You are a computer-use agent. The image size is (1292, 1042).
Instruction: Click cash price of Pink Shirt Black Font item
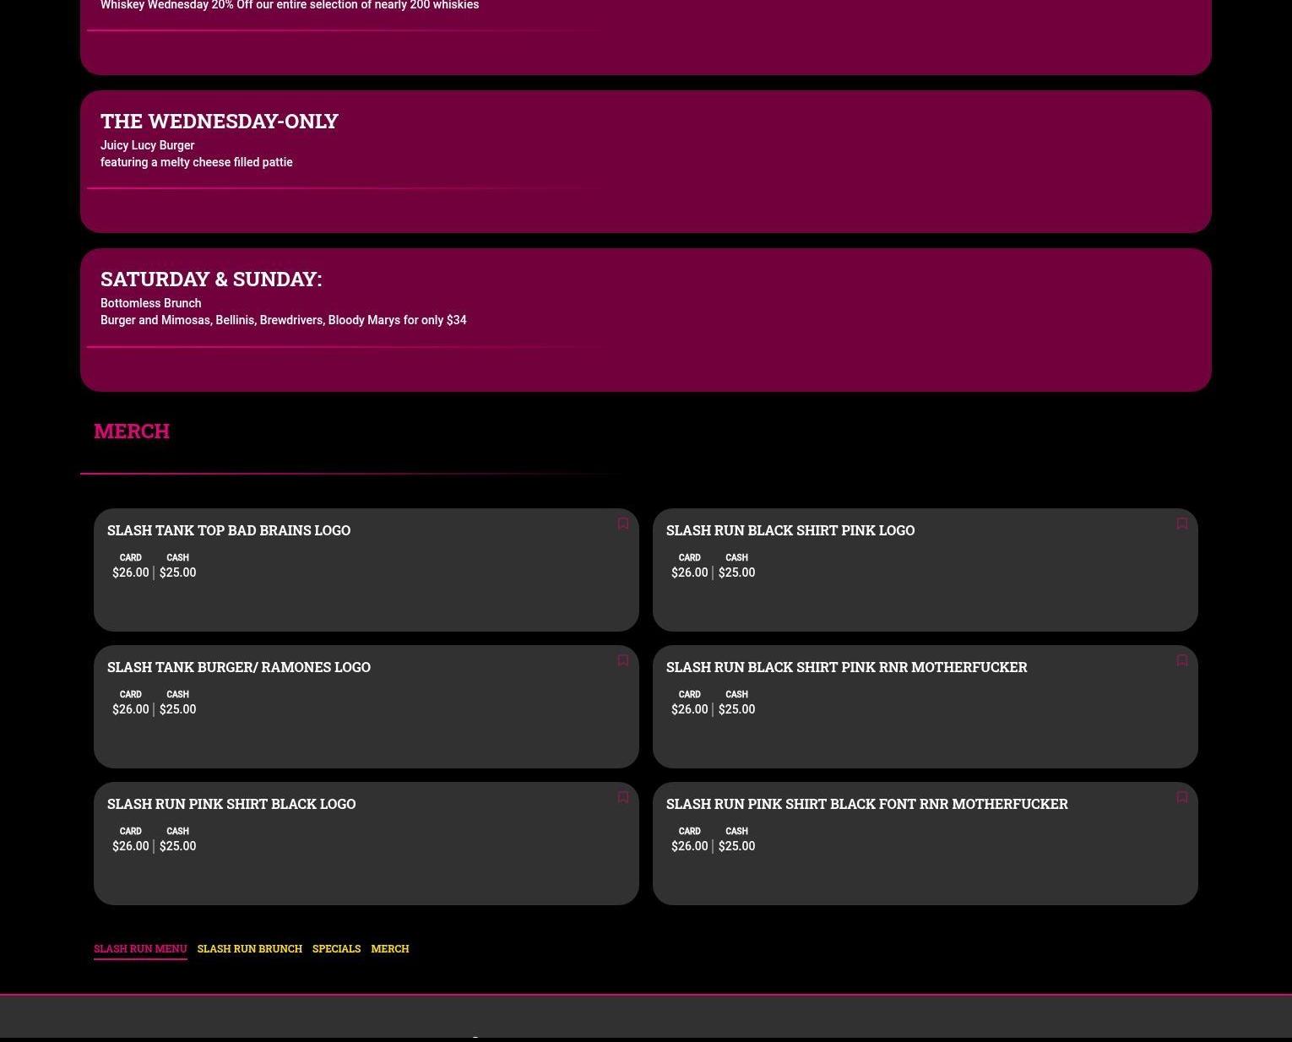736,846
